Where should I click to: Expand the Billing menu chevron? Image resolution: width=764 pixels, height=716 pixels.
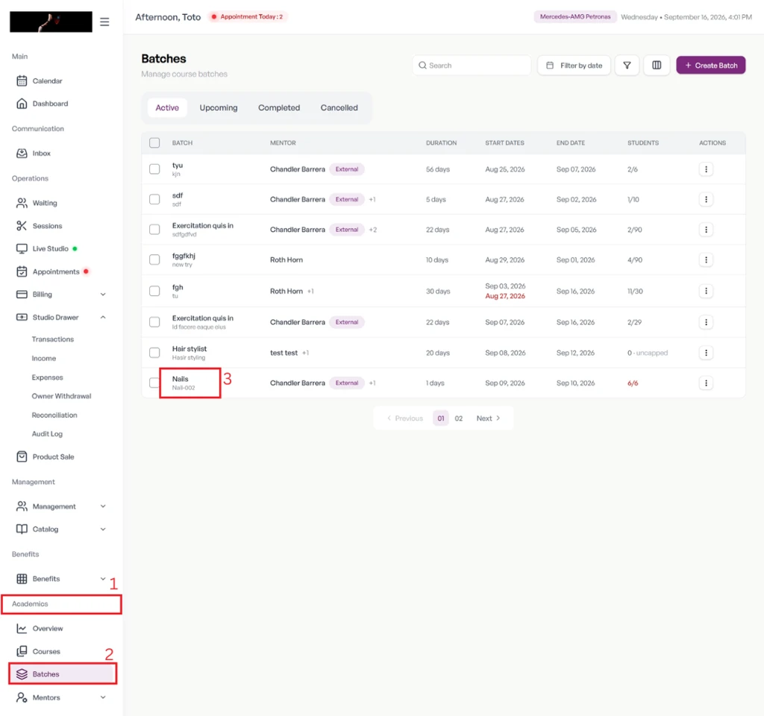103,294
